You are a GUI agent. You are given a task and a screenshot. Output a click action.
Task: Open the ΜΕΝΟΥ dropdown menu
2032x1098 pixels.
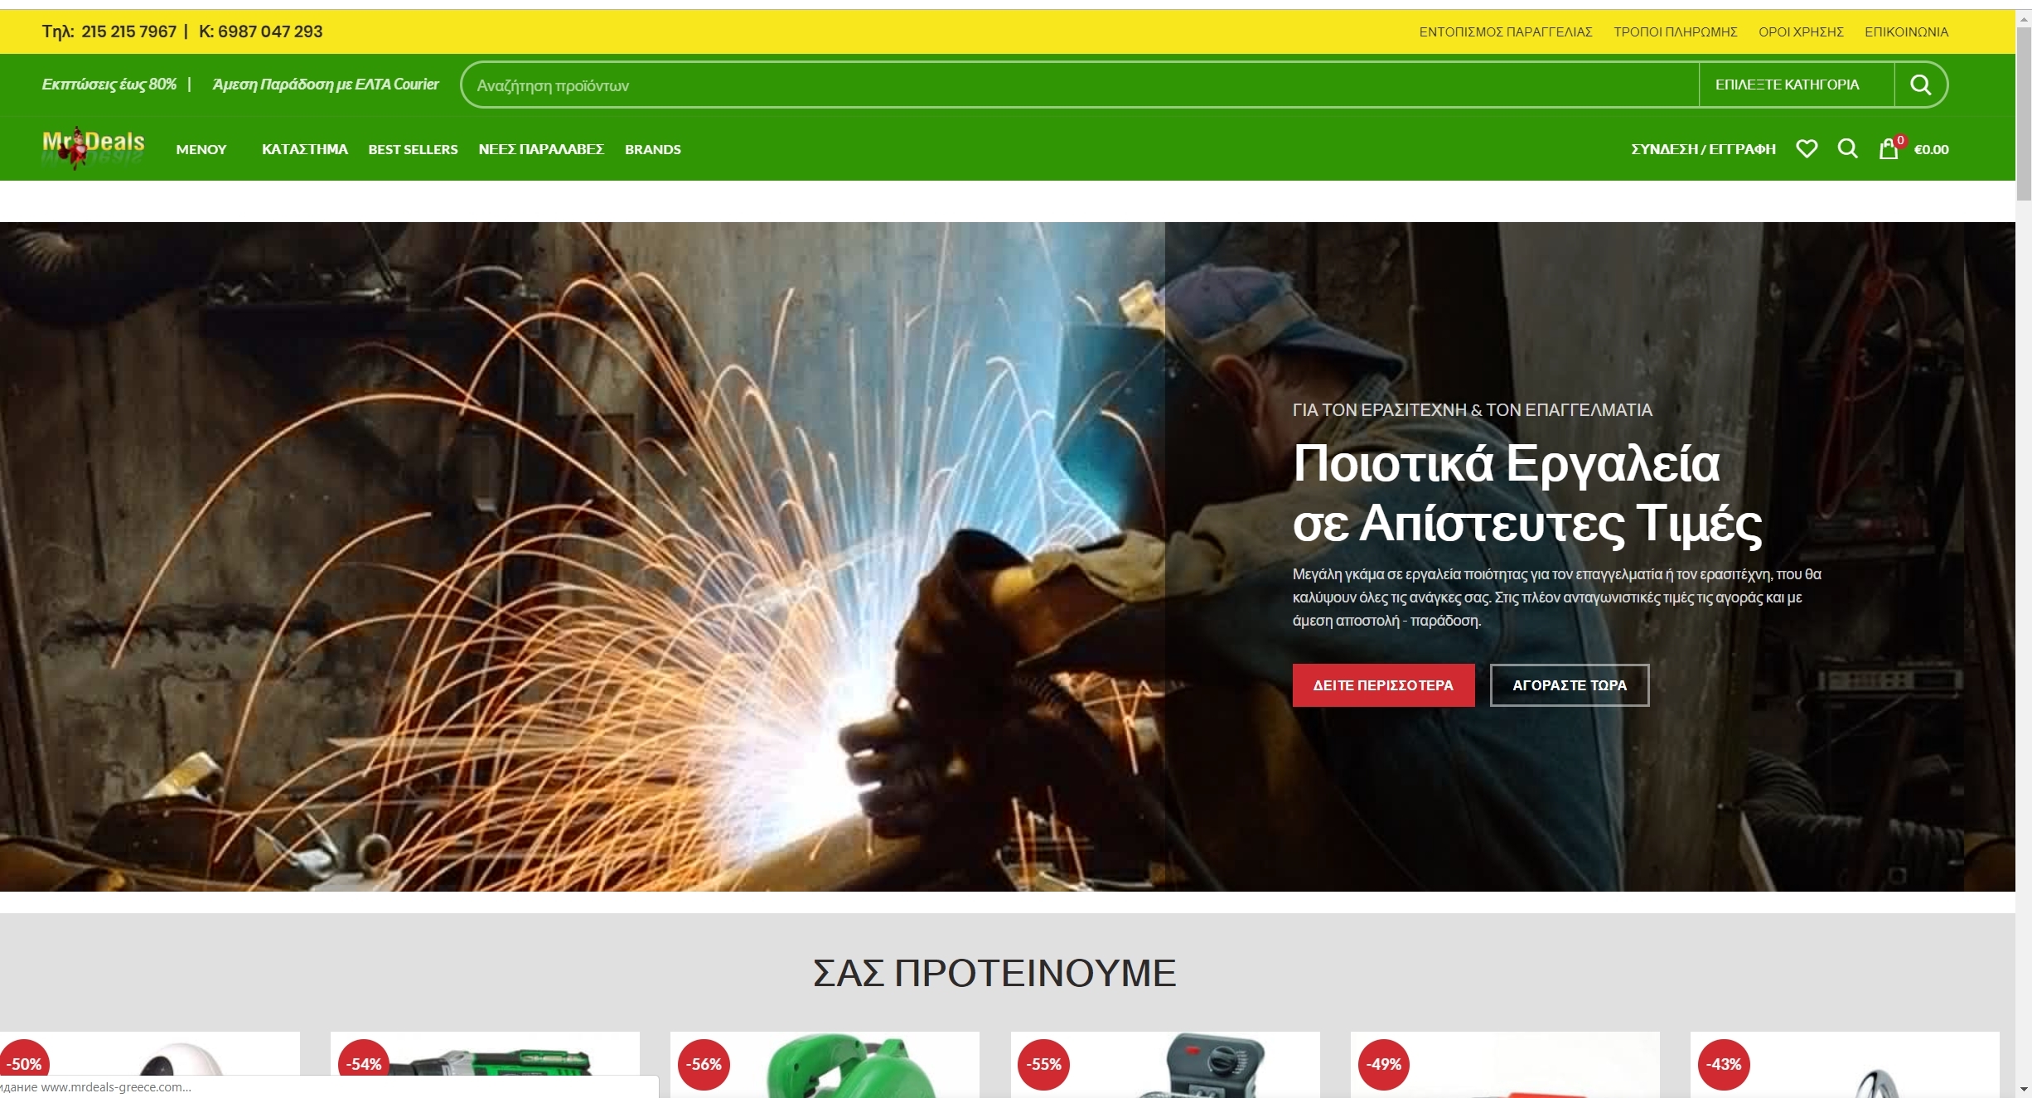(201, 150)
